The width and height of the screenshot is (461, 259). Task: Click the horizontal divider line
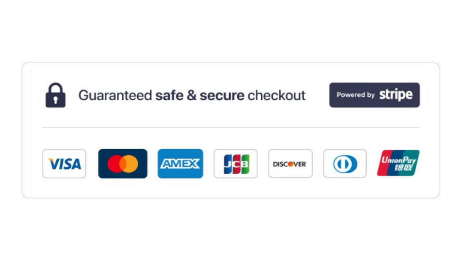[231, 128]
